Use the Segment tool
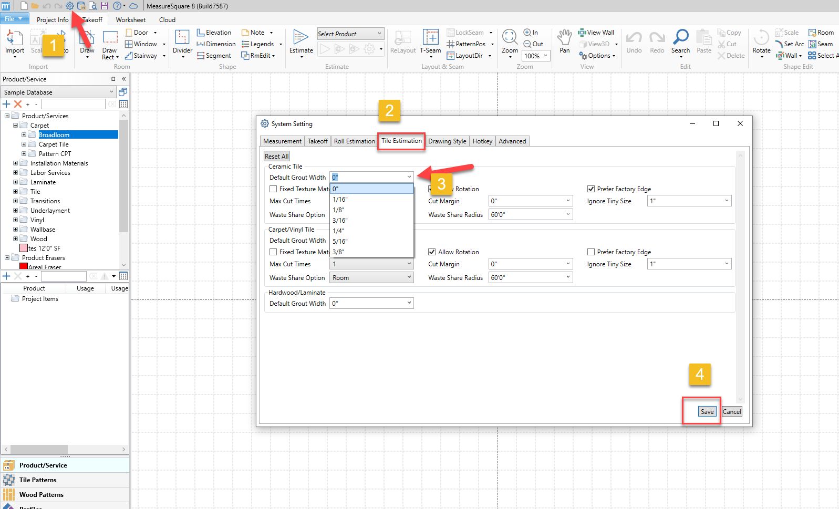This screenshot has width=839, height=509. (214, 56)
